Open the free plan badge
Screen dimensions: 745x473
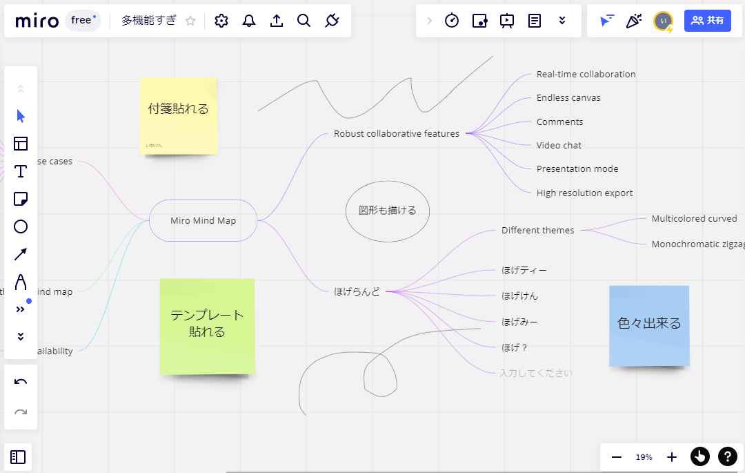(83, 21)
